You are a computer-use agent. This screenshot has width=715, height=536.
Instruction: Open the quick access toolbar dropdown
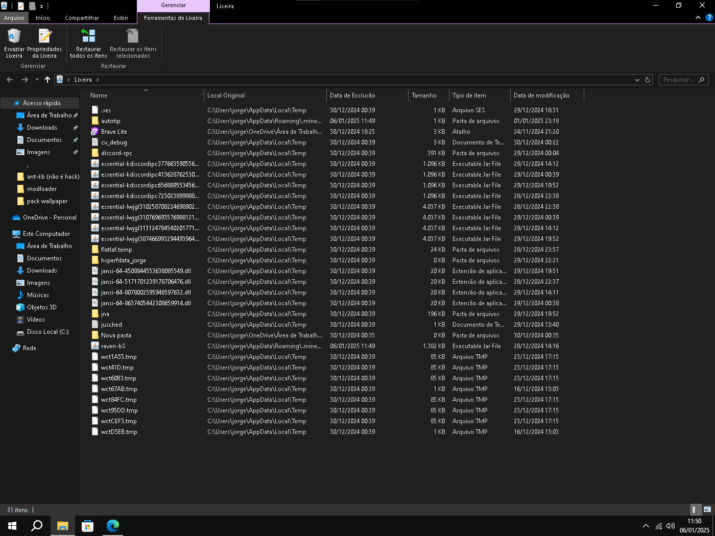coord(42,6)
